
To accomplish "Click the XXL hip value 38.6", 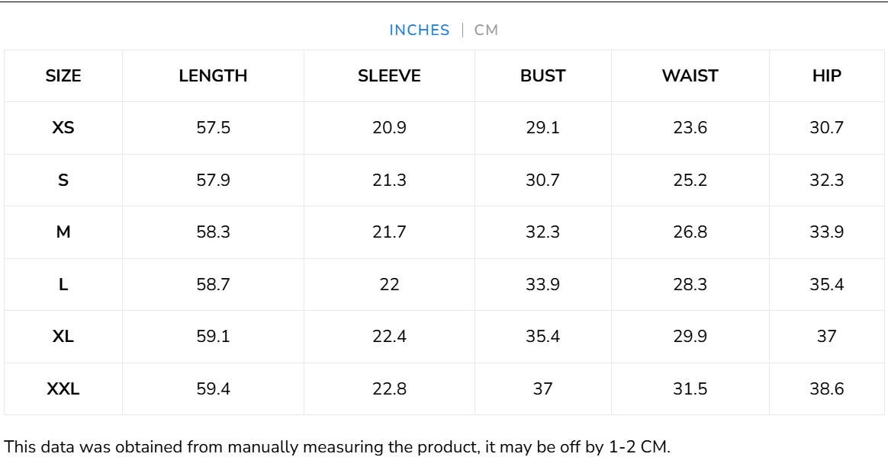I will tap(826, 389).
